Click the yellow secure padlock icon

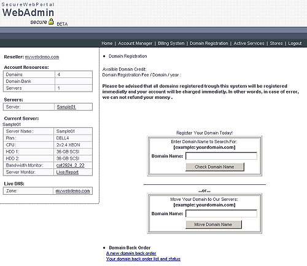pos(51,22)
